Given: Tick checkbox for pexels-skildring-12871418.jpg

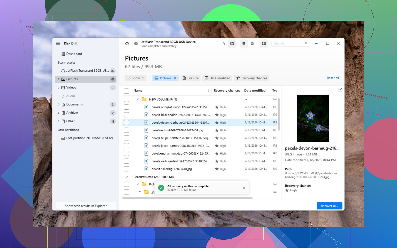Looking at the screenshot, I should (x=126, y=169).
